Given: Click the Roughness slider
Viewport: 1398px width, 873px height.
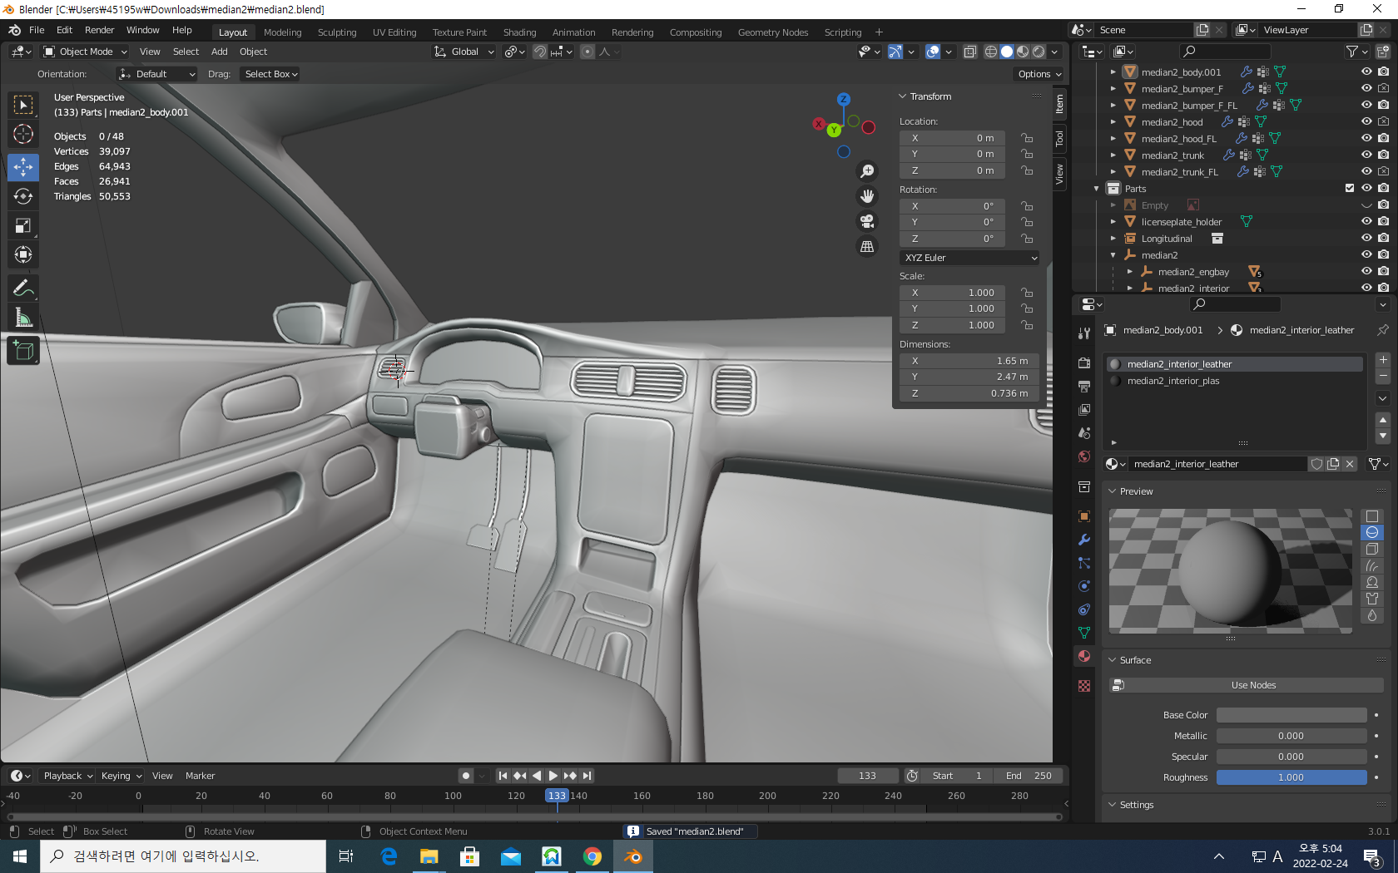Looking at the screenshot, I should coord(1291,777).
